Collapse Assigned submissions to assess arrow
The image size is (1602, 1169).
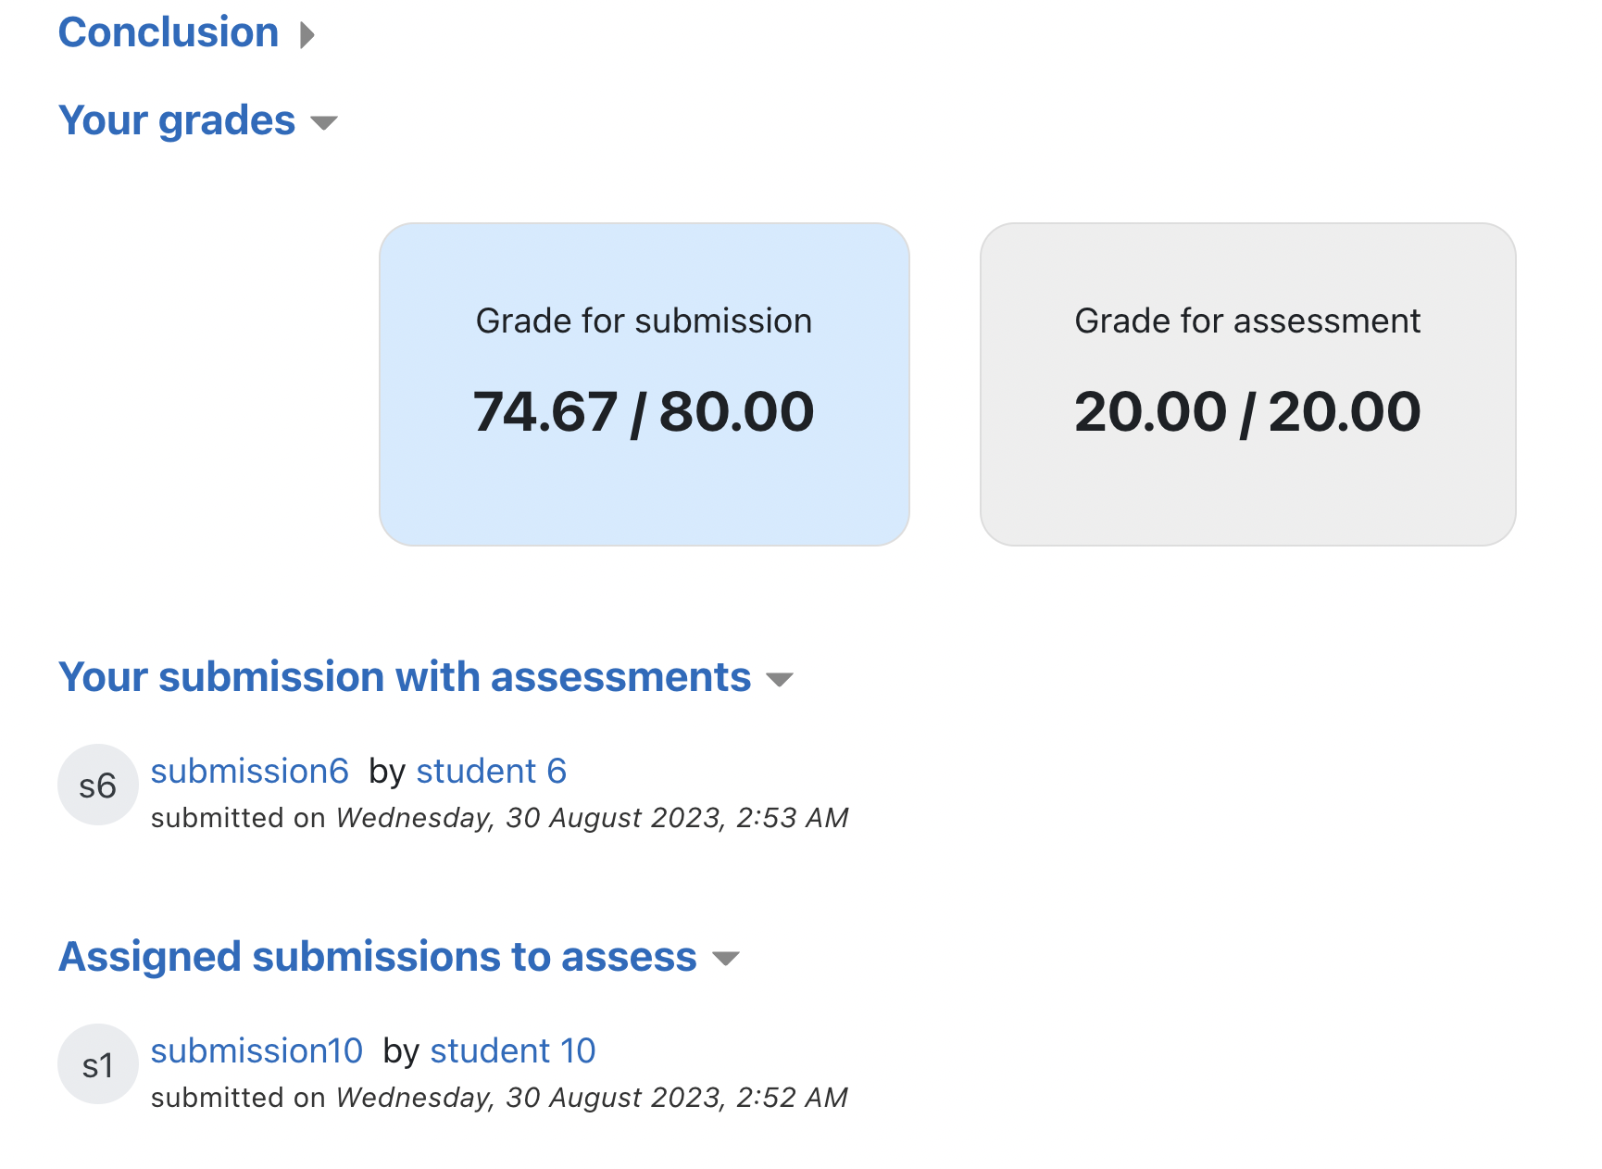[x=726, y=959]
